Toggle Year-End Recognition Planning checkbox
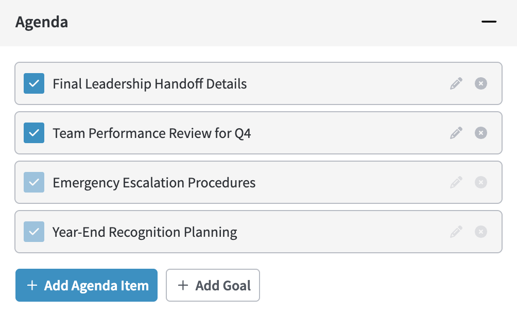Image resolution: width=517 pixels, height=313 pixels. (x=34, y=232)
